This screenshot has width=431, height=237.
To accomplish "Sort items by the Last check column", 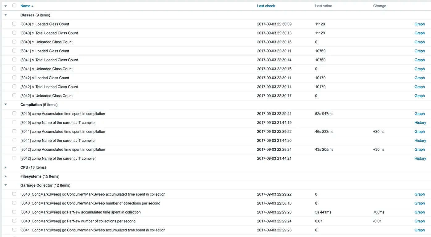I will pos(266,6).
